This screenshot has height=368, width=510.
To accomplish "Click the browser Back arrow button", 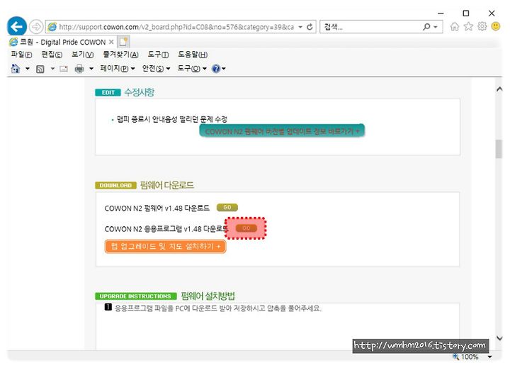I will pyautogui.click(x=16, y=26).
